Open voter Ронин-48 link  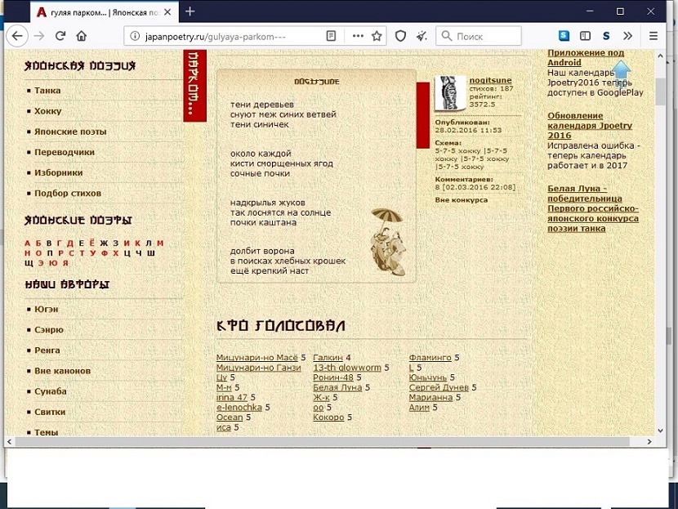tap(333, 377)
